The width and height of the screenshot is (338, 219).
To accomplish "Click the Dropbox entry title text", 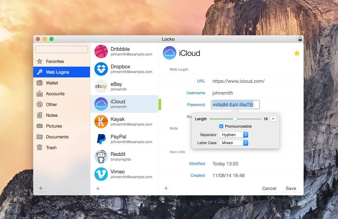I will point(120,67).
